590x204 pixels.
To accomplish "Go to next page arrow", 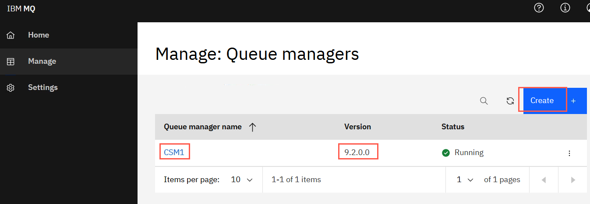I will pos(573,180).
